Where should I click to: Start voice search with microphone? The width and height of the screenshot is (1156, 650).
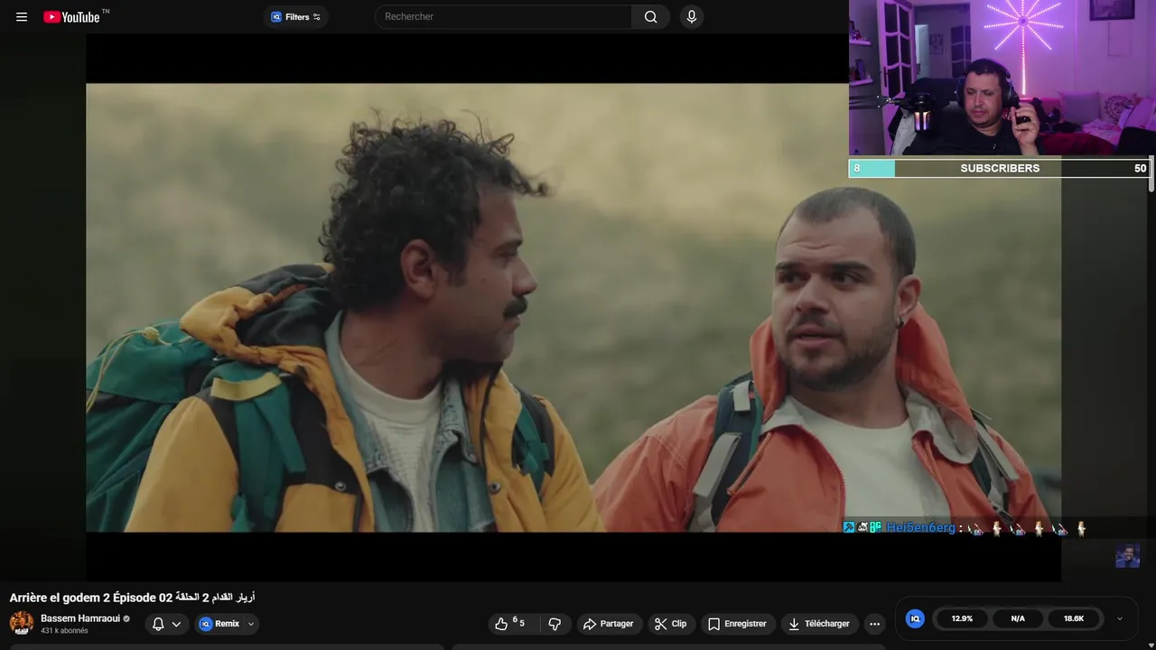point(691,16)
